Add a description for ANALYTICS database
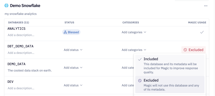Image resolution: width=215 pixels, height=96 pixels. [x=21, y=35]
